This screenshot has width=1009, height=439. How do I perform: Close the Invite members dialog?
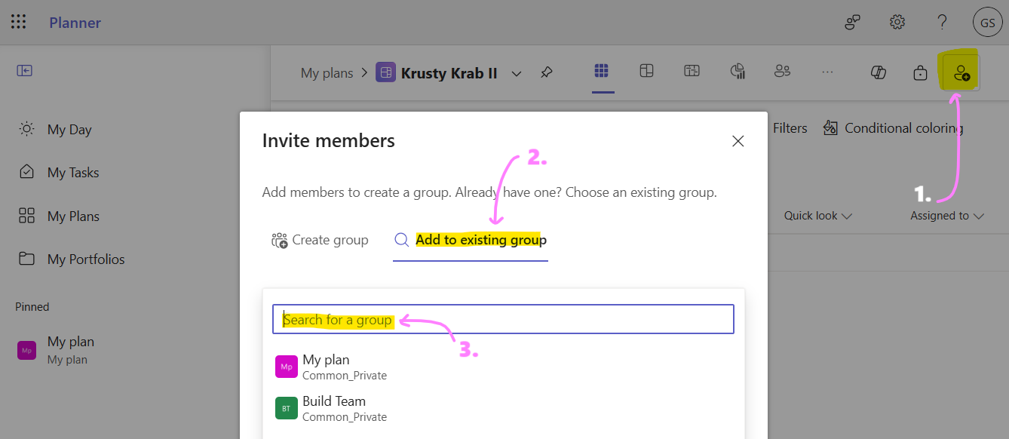[x=738, y=141]
